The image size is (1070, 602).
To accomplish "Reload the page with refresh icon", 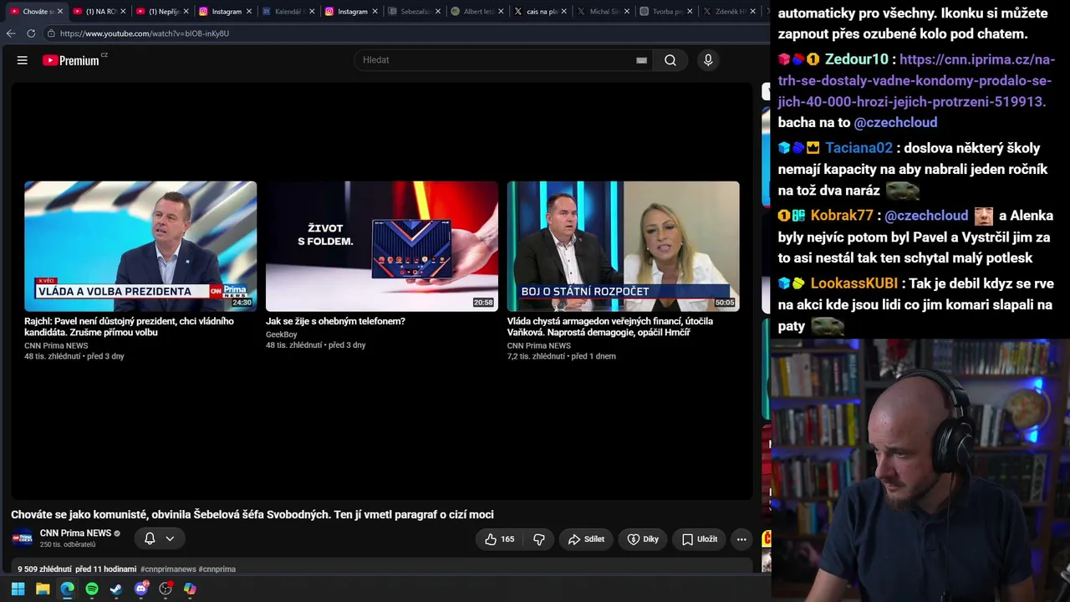I will click(x=31, y=33).
